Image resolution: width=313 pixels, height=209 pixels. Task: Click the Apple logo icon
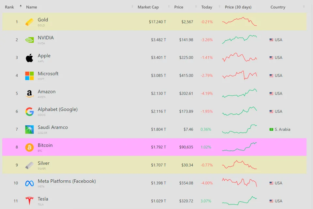[29, 58]
